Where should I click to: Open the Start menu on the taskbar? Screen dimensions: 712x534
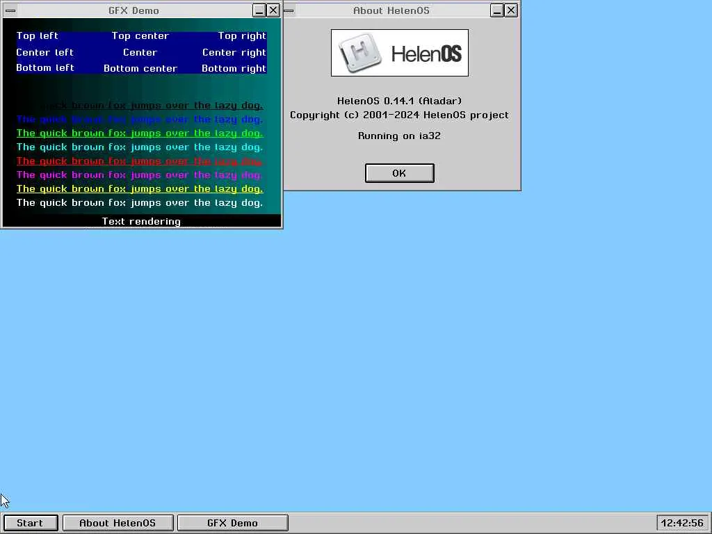(x=31, y=523)
